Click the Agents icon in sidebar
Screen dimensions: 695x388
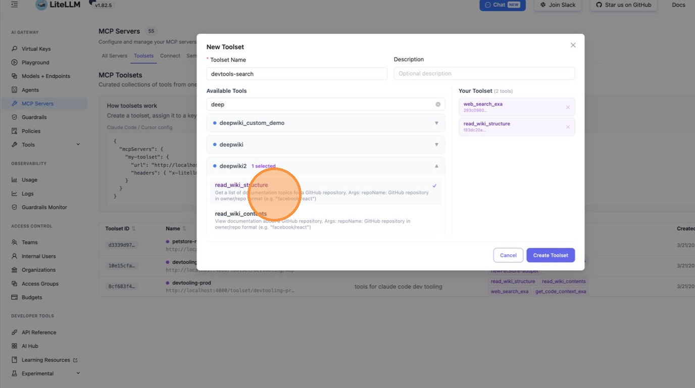pos(14,90)
